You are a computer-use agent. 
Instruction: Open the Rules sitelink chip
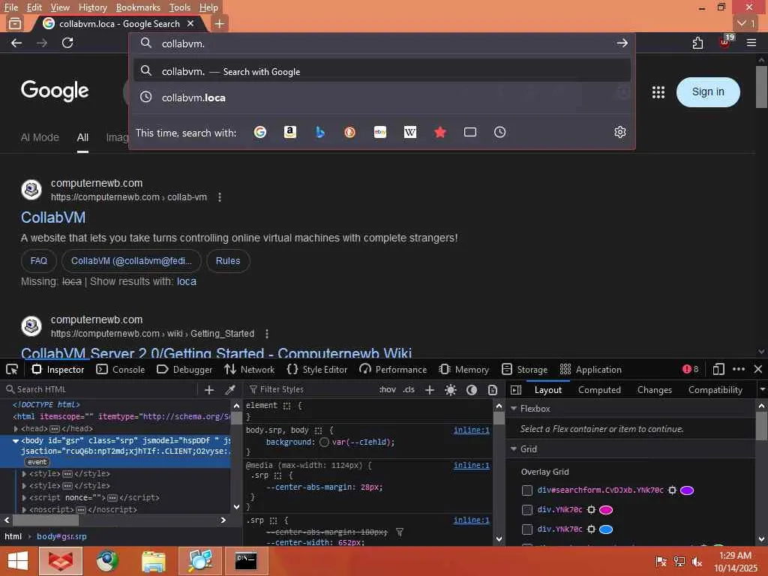tap(228, 261)
